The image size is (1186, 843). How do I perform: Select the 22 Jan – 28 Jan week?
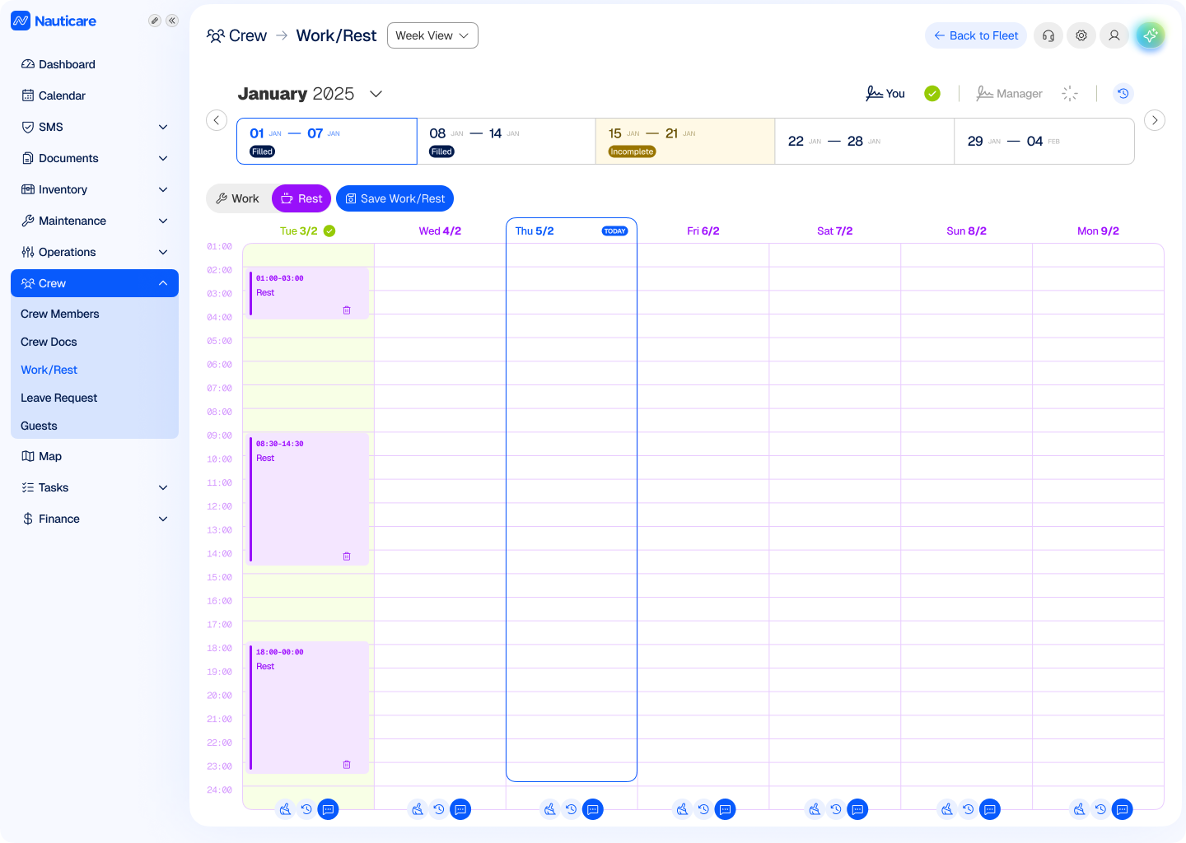point(865,141)
